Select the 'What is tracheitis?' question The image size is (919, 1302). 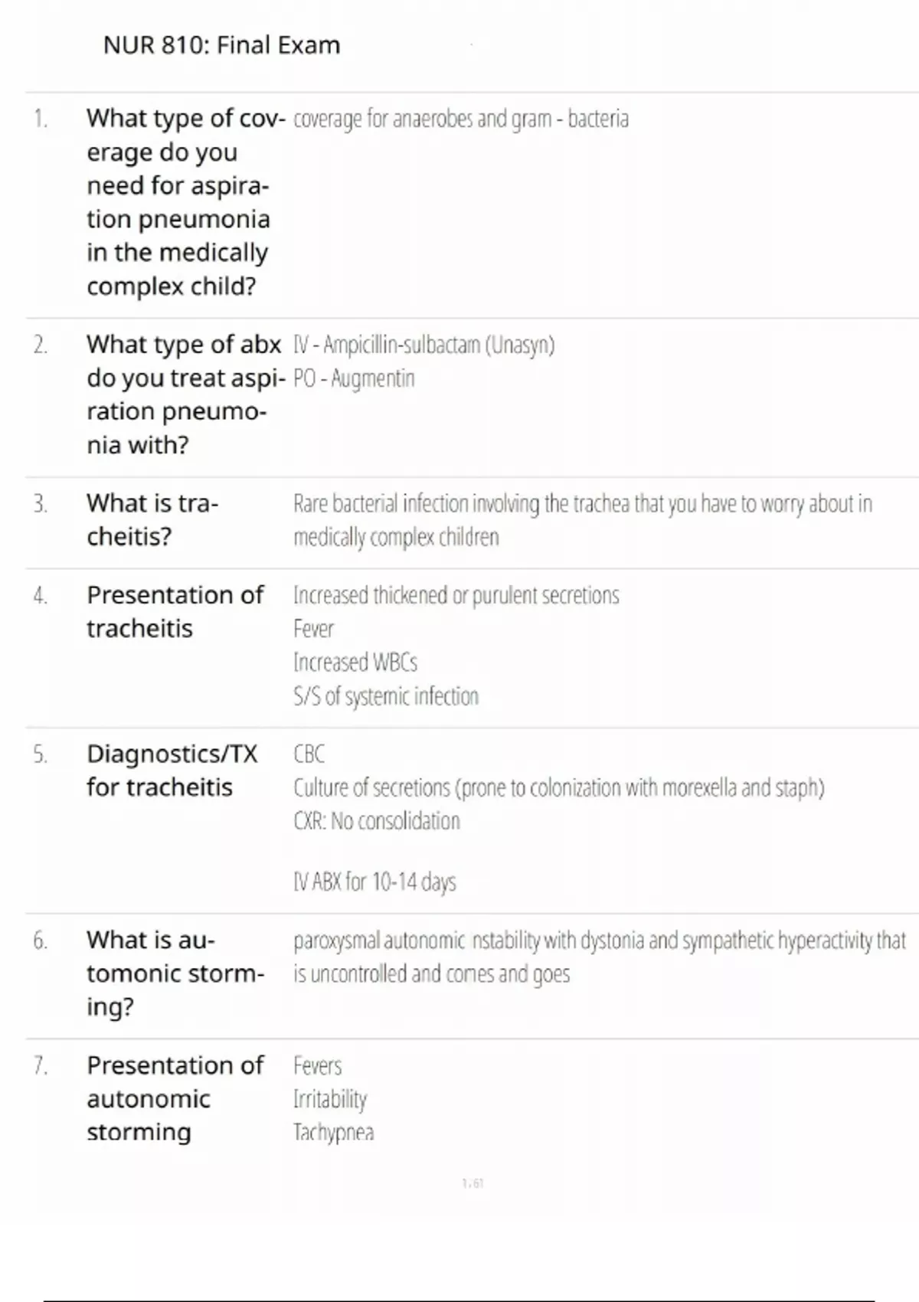152,519
